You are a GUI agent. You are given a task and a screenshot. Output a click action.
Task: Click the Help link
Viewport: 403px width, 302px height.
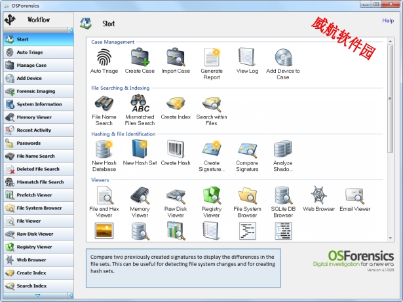click(388, 20)
